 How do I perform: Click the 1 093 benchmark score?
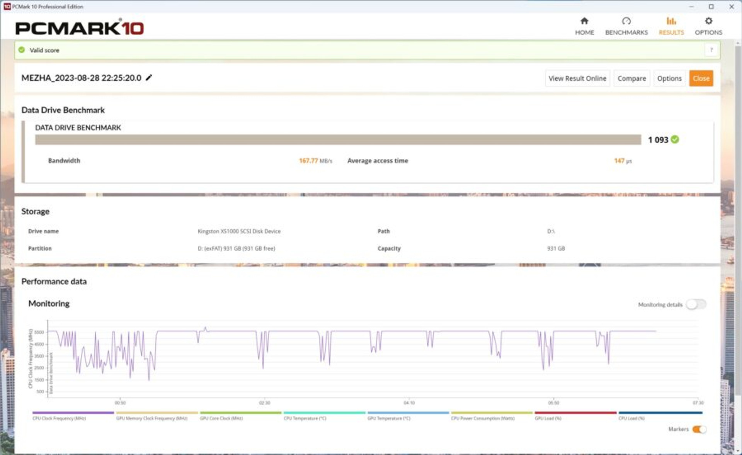click(x=658, y=140)
